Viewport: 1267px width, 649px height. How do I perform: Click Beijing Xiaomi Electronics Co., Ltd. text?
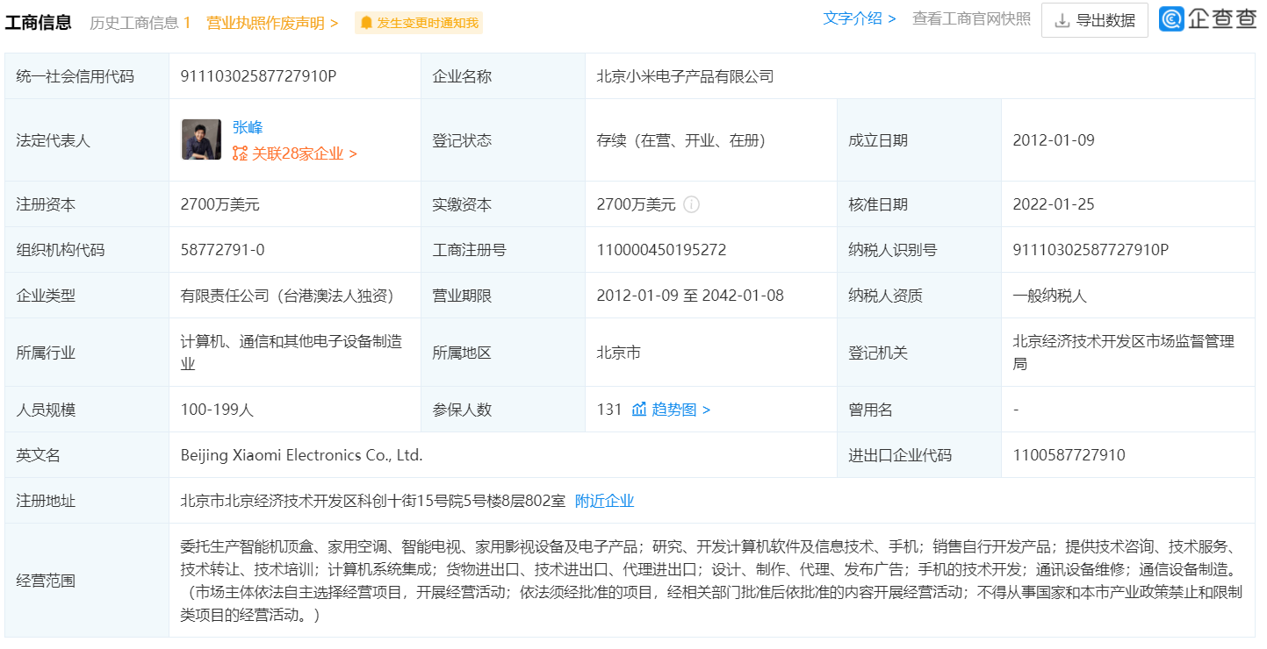click(x=302, y=455)
